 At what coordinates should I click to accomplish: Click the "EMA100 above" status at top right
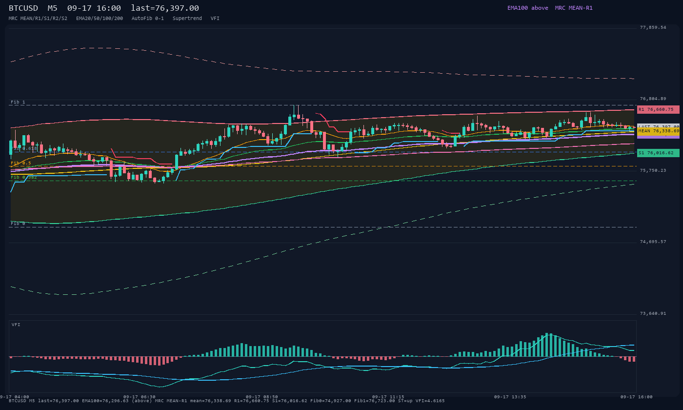[x=528, y=8]
